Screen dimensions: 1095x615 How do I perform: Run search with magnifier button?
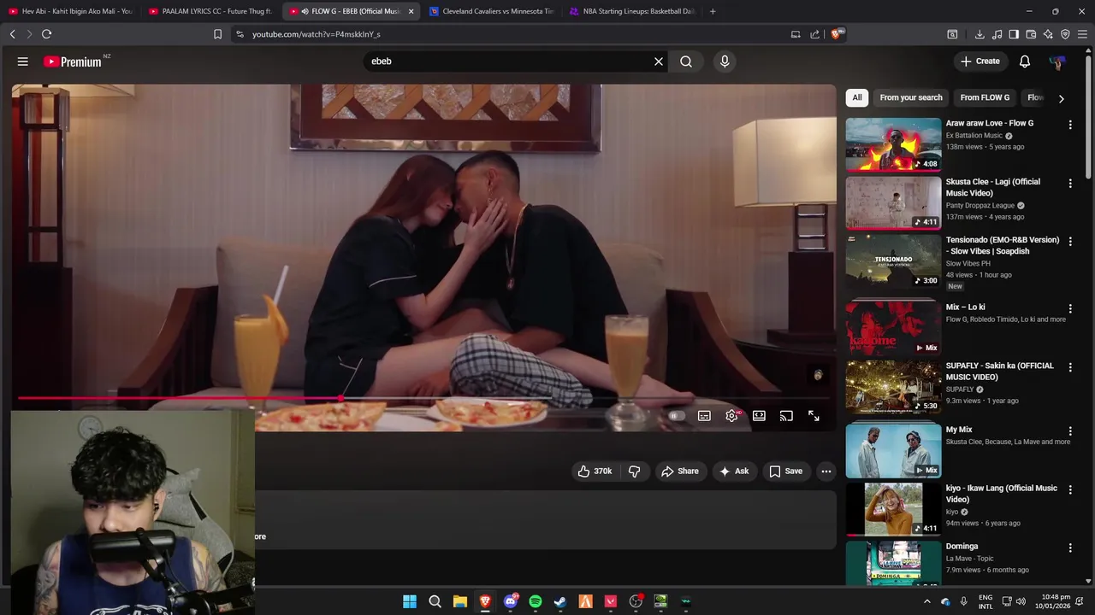(x=686, y=61)
